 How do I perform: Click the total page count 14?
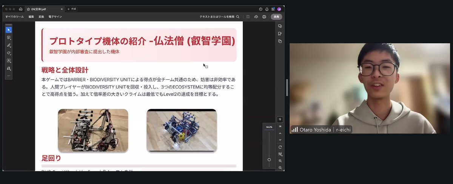click(x=280, y=126)
